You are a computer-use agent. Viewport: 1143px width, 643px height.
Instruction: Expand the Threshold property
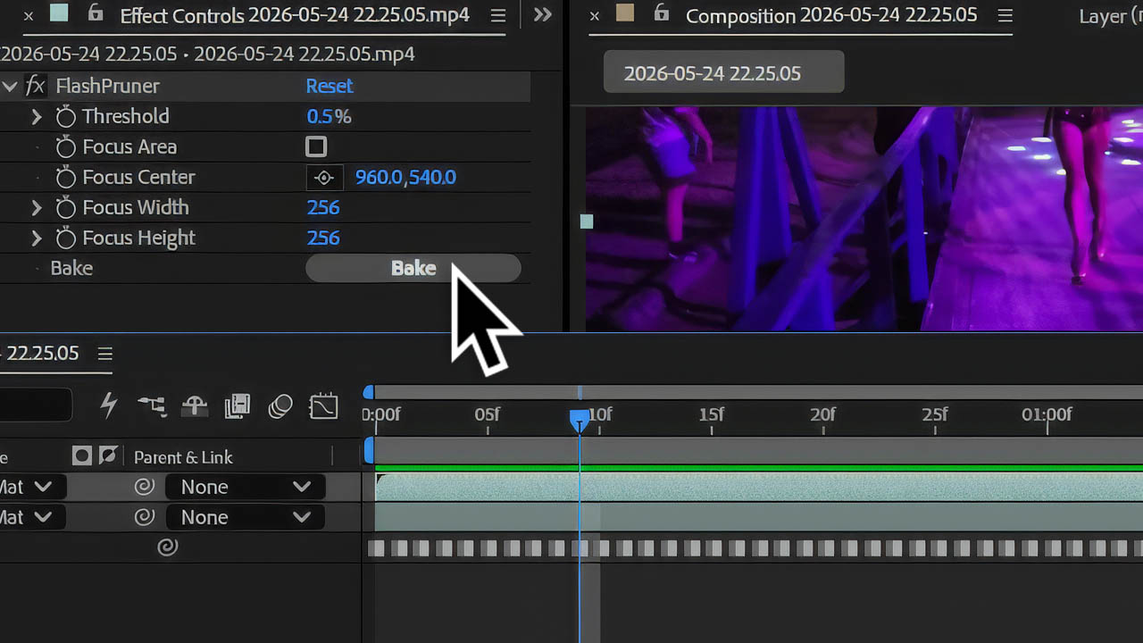[x=37, y=116]
